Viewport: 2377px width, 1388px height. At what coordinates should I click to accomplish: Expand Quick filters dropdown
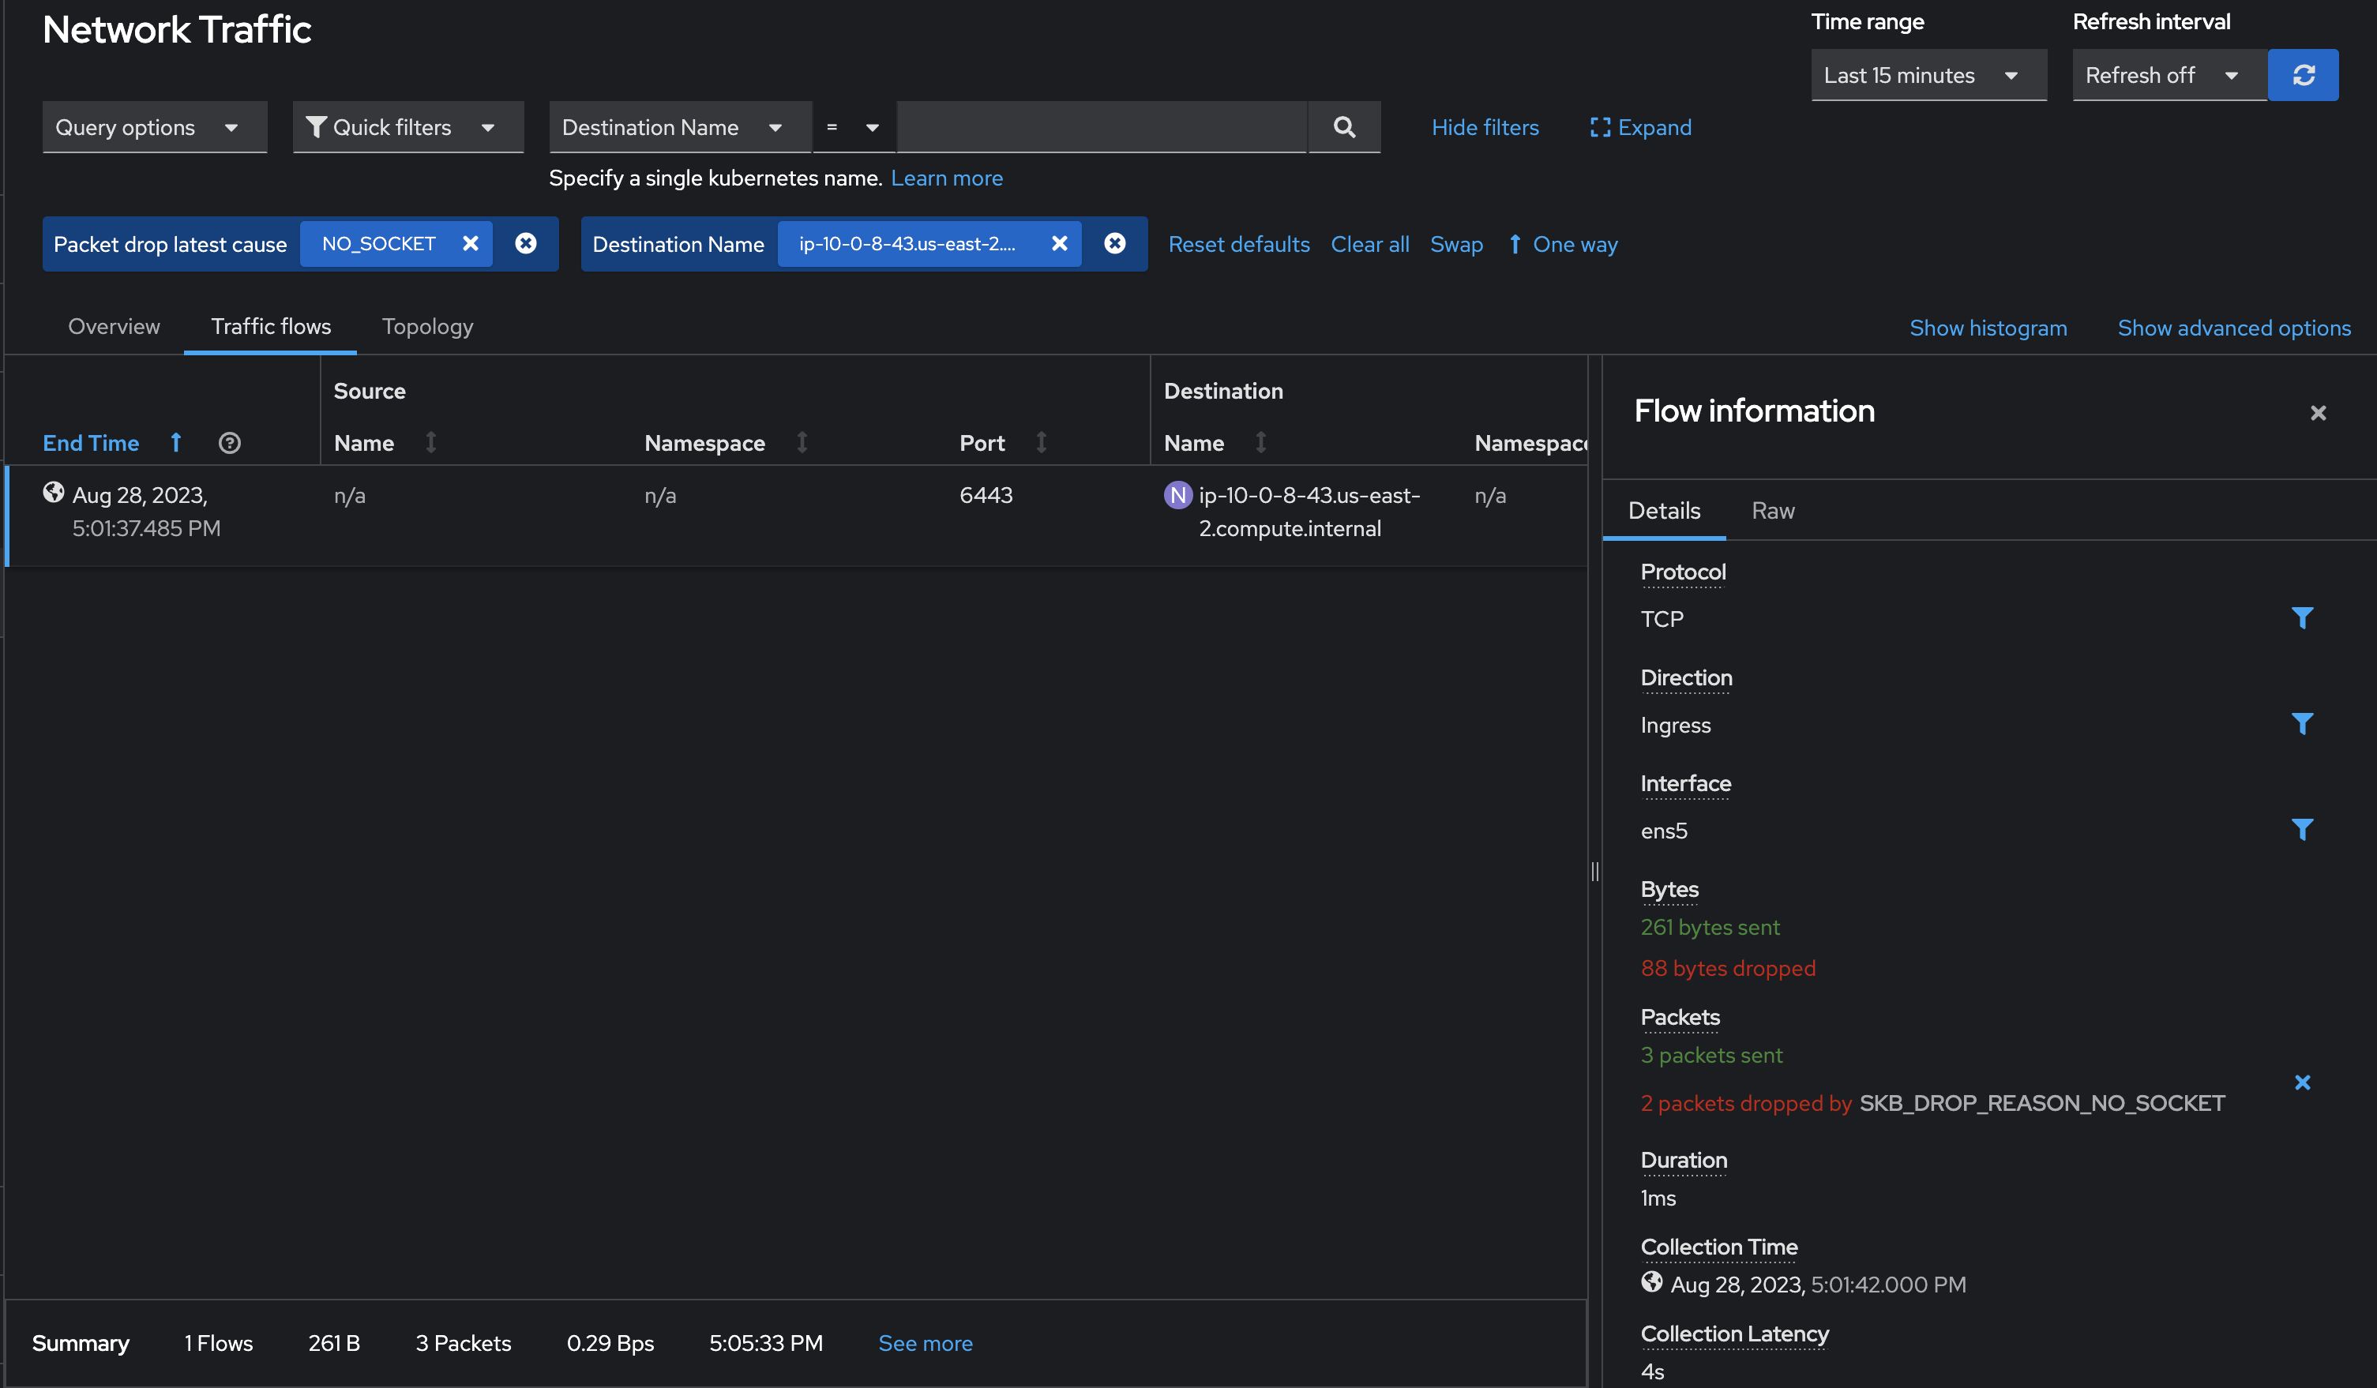pyautogui.click(x=407, y=127)
